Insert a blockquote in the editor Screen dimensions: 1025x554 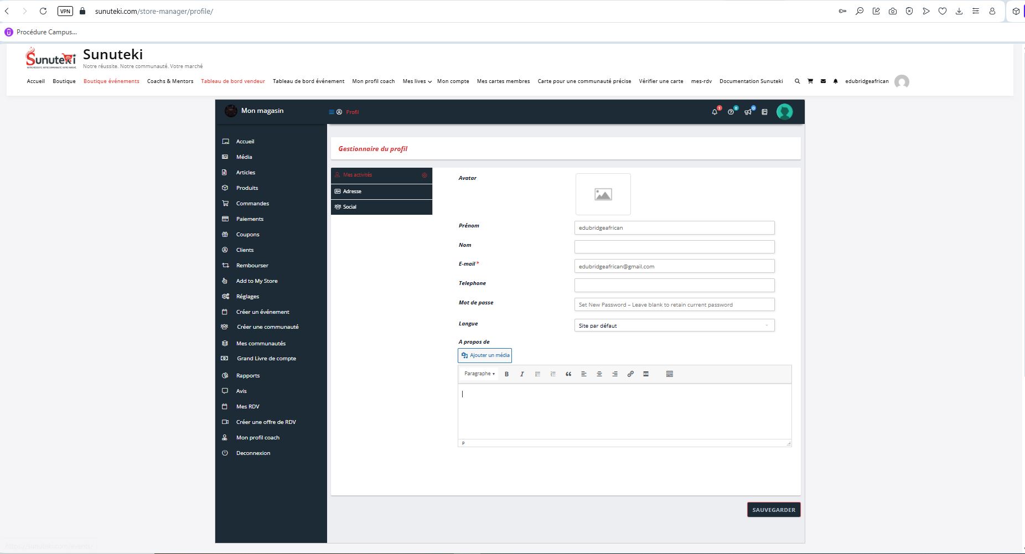pos(568,374)
